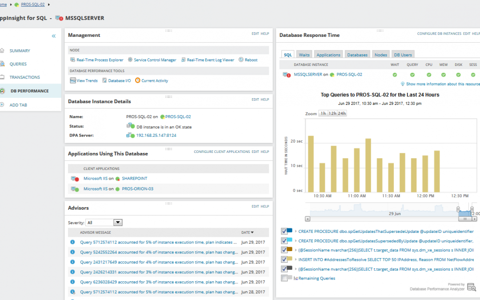
Task: Open the 192.168.25.147:8124 DPA server link
Action: 156,135
